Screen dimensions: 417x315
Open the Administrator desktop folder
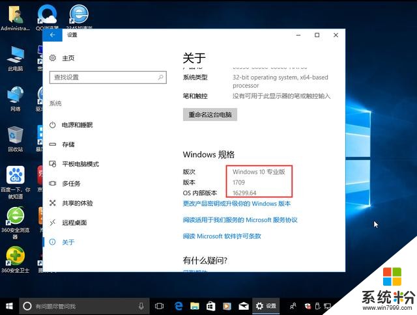pyautogui.click(x=15, y=18)
